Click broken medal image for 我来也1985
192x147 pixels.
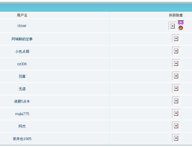click(x=176, y=138)
